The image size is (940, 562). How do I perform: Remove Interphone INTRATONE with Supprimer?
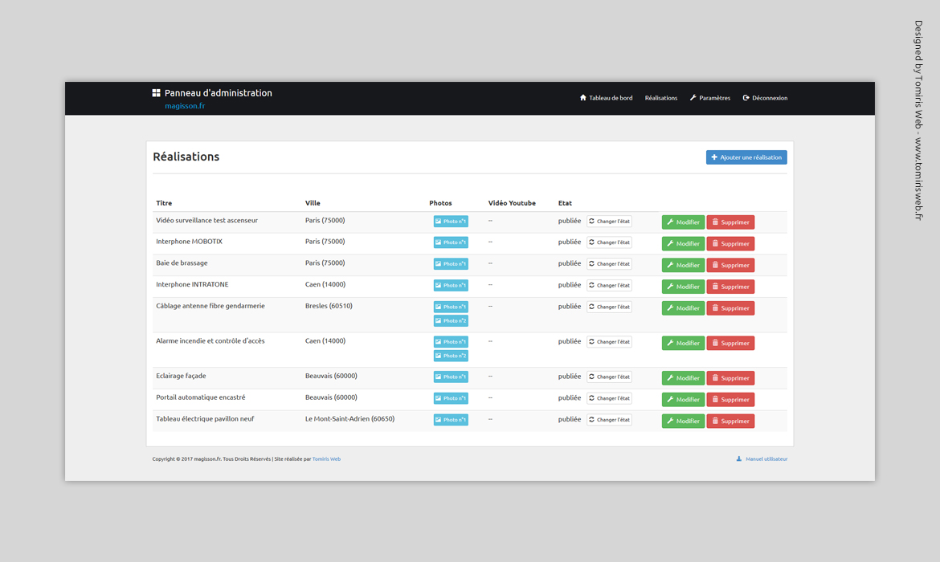(x=730, y=287)
